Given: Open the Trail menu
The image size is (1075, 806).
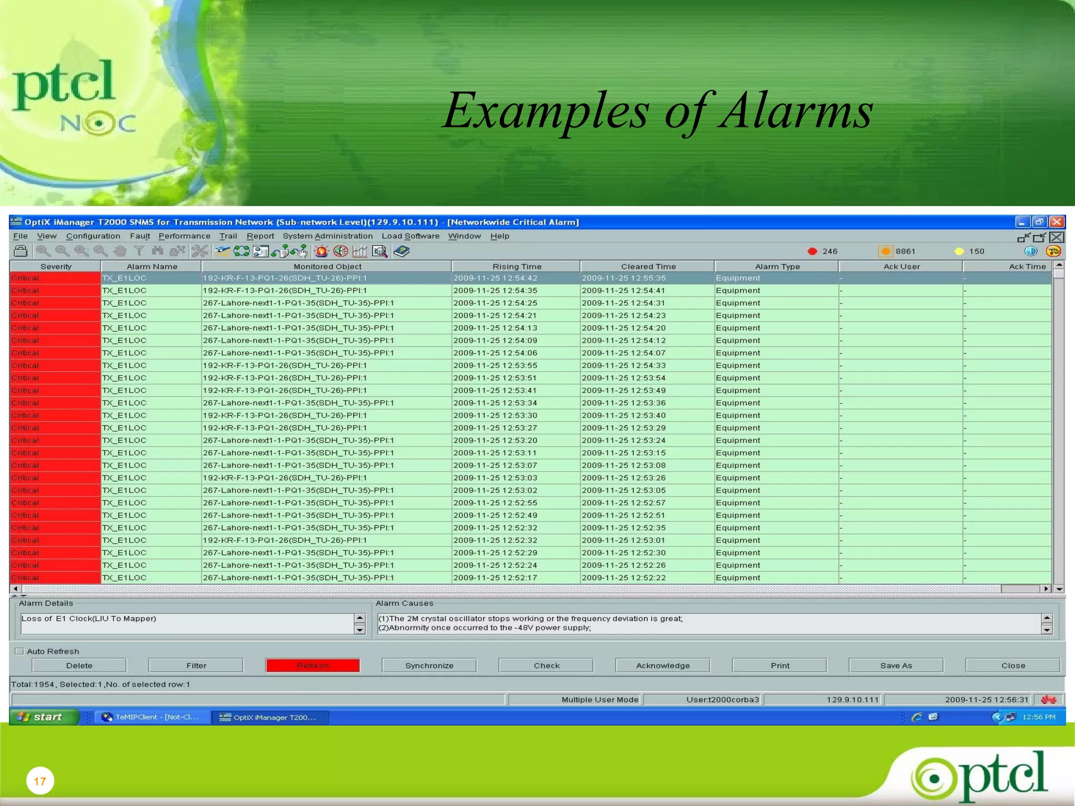Looking at the screenshot, I should coord(228,236).
